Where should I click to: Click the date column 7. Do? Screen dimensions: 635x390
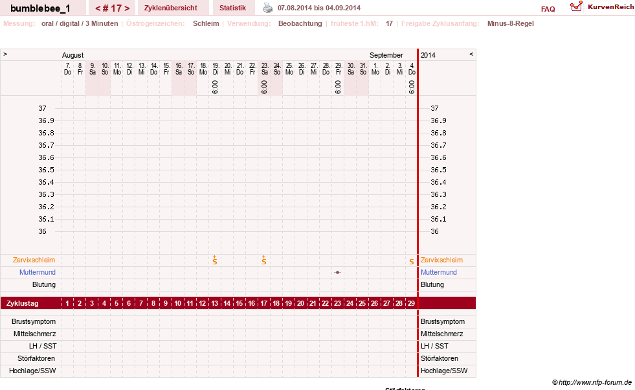pos(67,69)
